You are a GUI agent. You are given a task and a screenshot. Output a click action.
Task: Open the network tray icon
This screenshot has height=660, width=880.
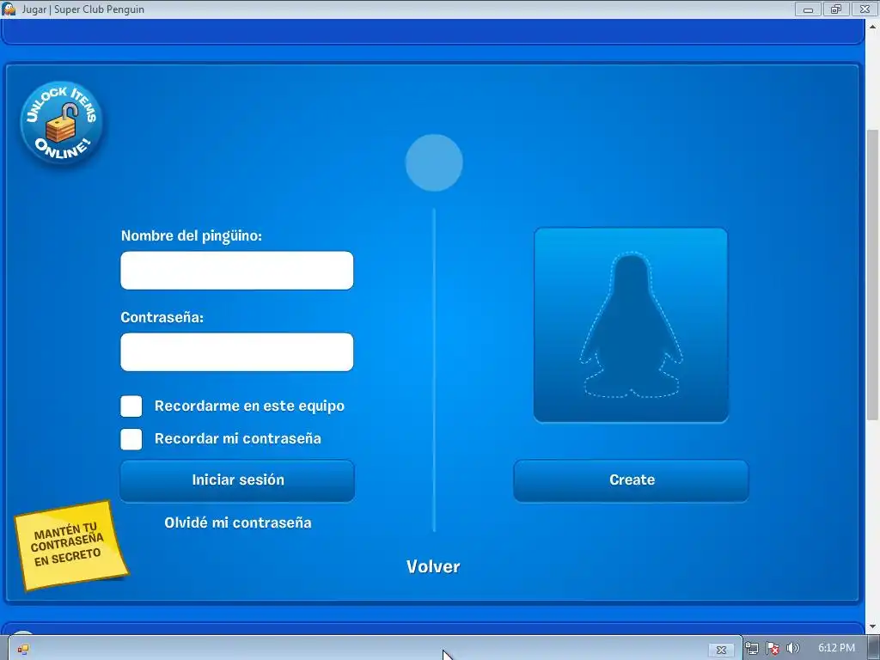tap(752, 649)
